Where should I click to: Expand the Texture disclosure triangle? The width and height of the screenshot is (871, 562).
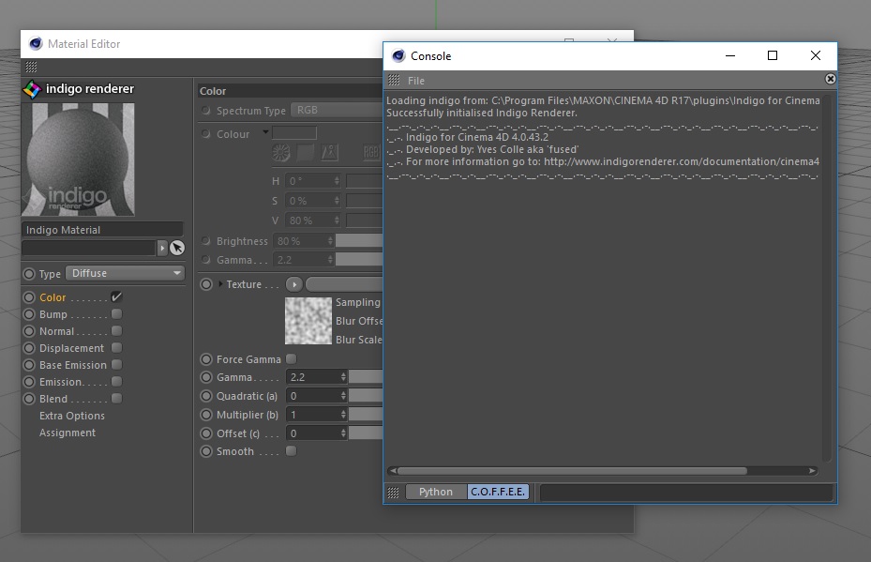click(x=221, y=284)
